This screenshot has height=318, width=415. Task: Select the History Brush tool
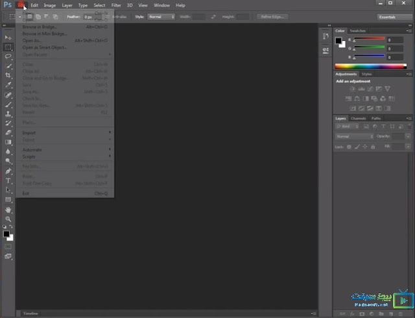pyautogui.click(x=8, y=123)
